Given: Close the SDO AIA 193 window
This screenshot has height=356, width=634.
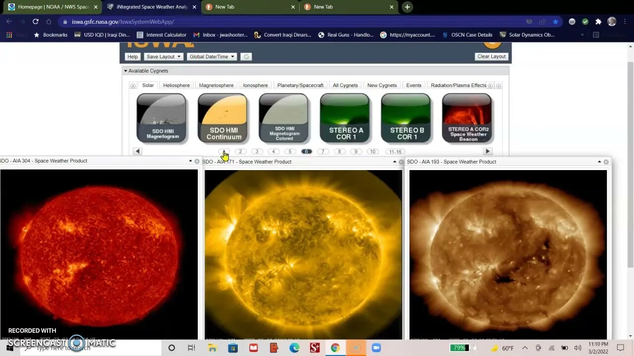Looking at the screenshot, I should pos(606,162).
